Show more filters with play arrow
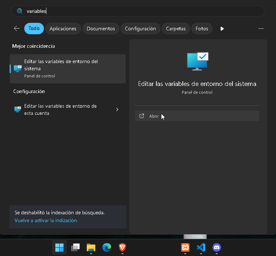Image resolution: width=276 pixels, height=256 pixels. [222, 29]
